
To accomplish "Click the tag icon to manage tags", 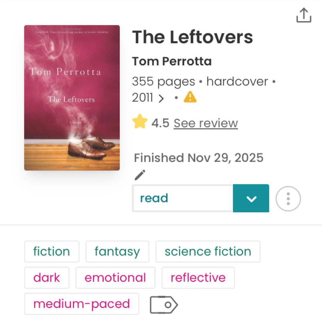I will point(164,304).
